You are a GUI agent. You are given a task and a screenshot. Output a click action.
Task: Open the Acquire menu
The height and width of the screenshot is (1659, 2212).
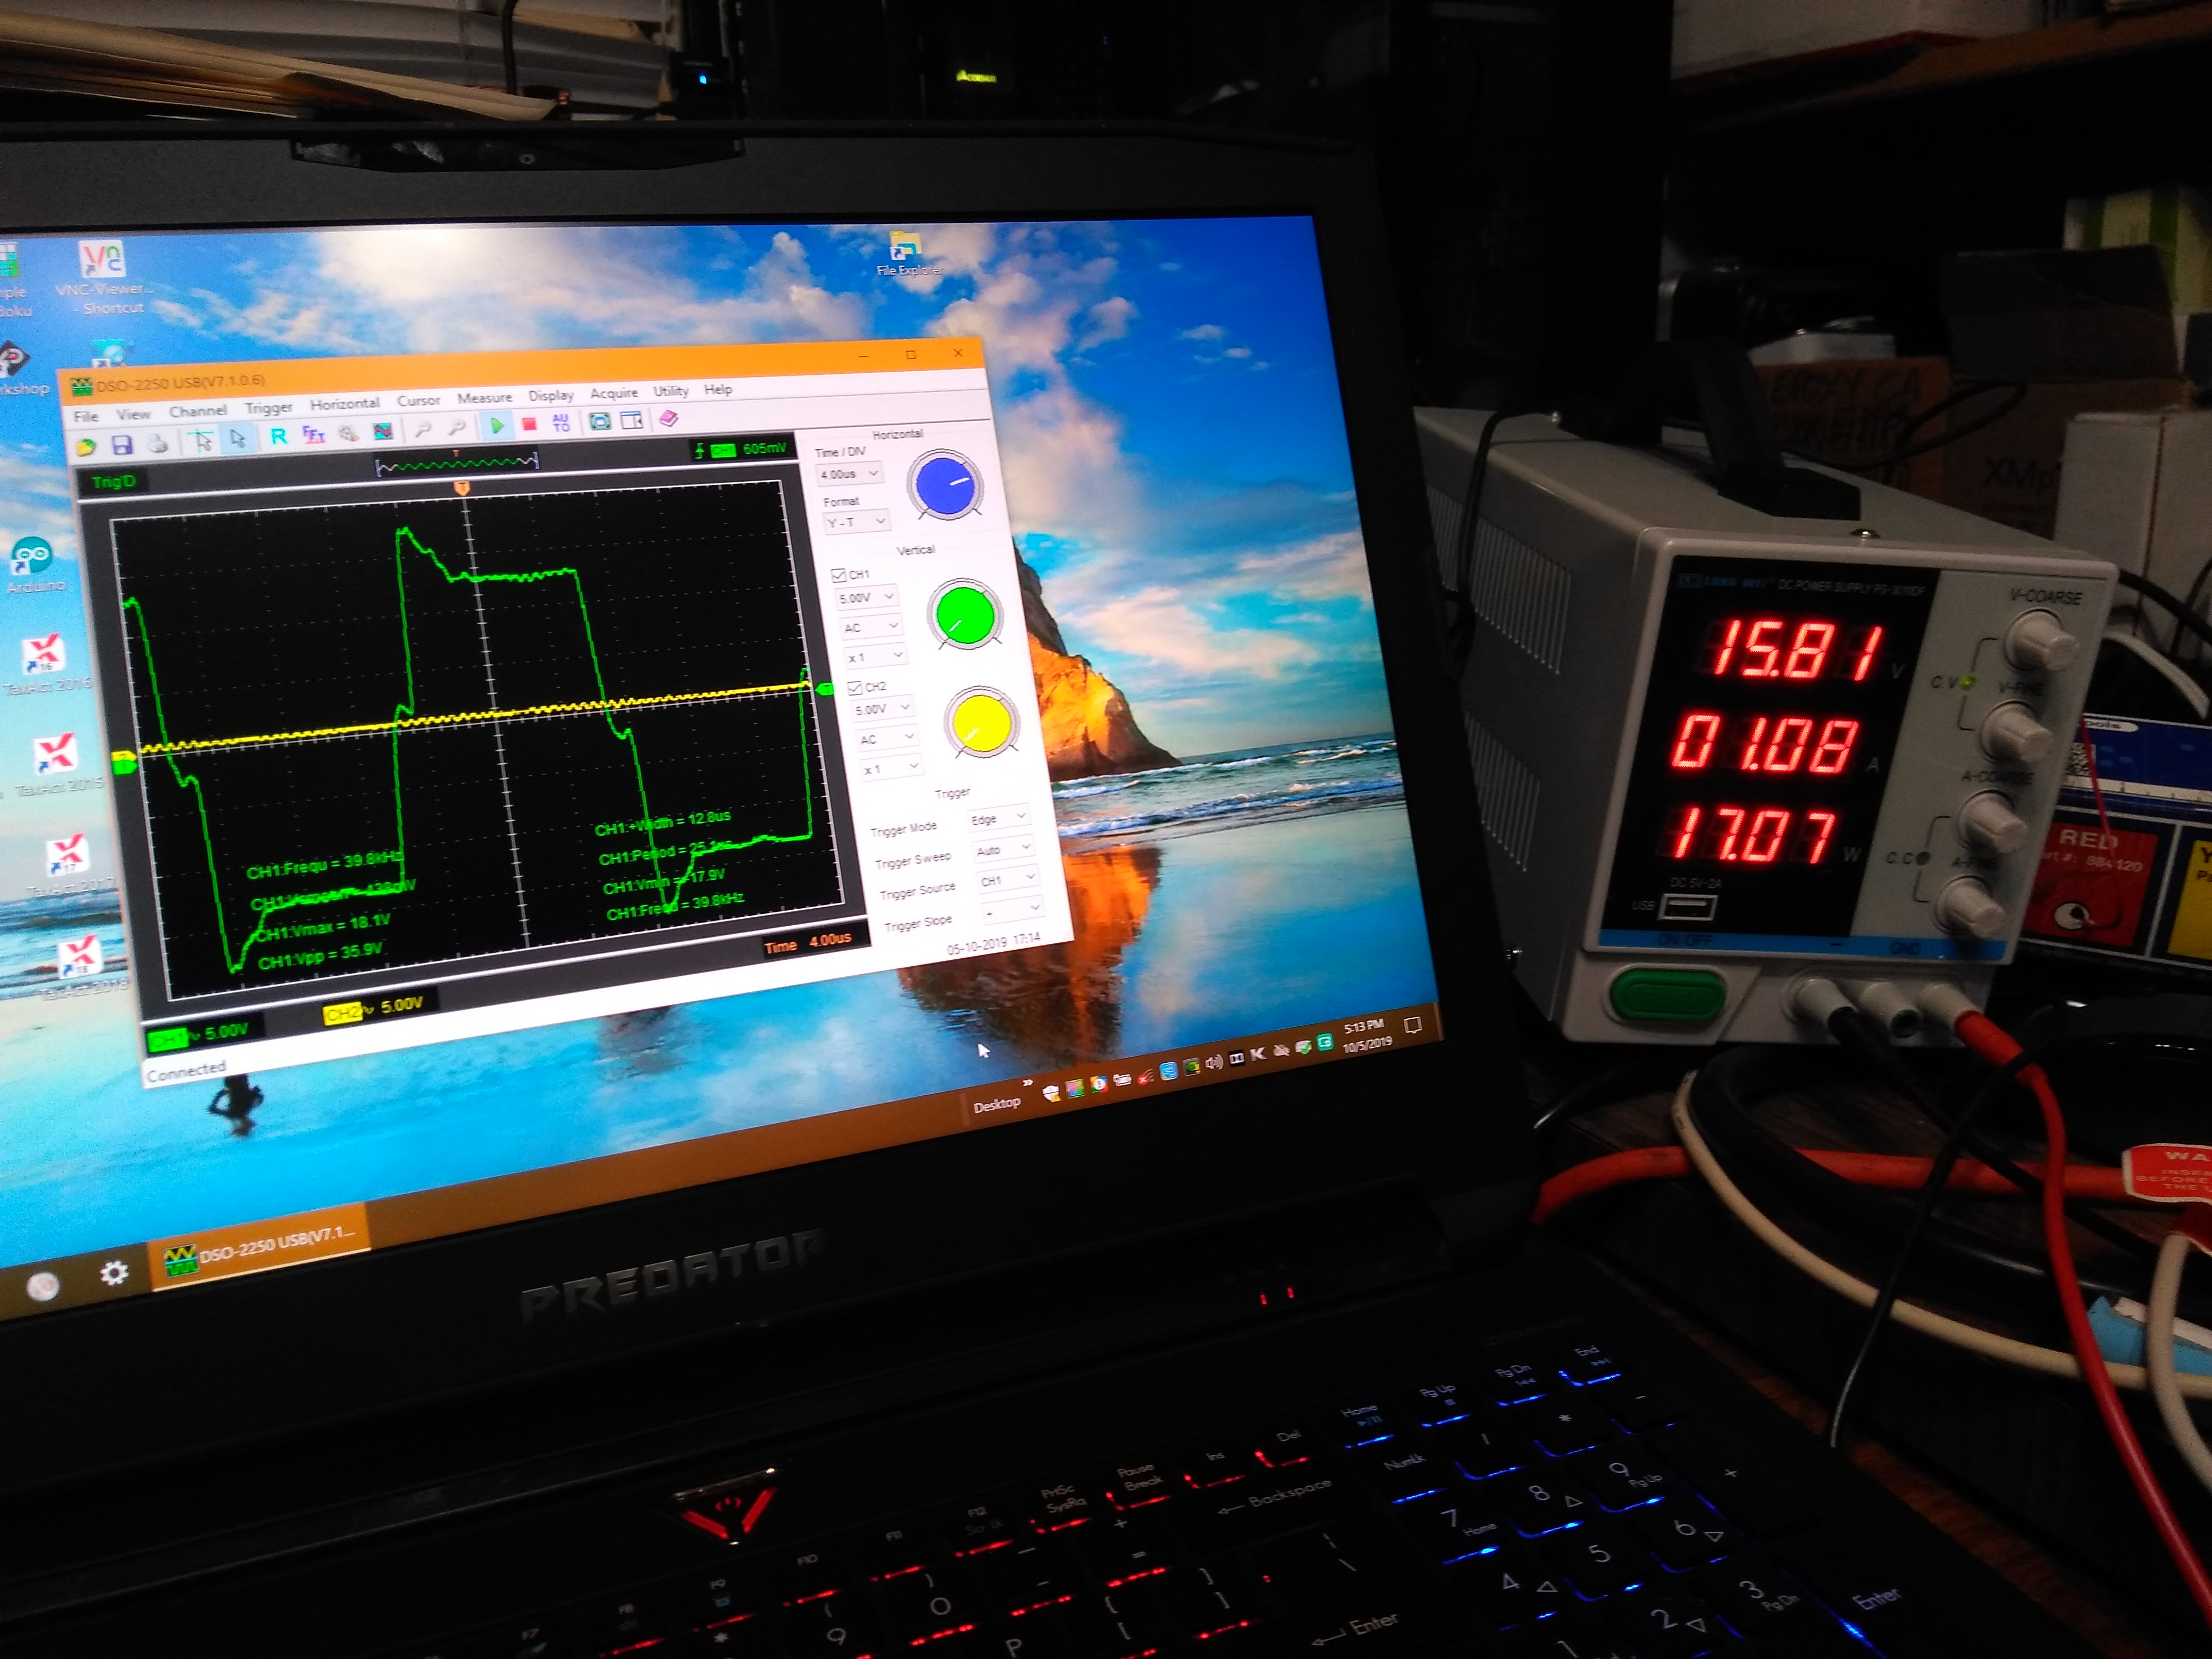[x=614, y=392]
